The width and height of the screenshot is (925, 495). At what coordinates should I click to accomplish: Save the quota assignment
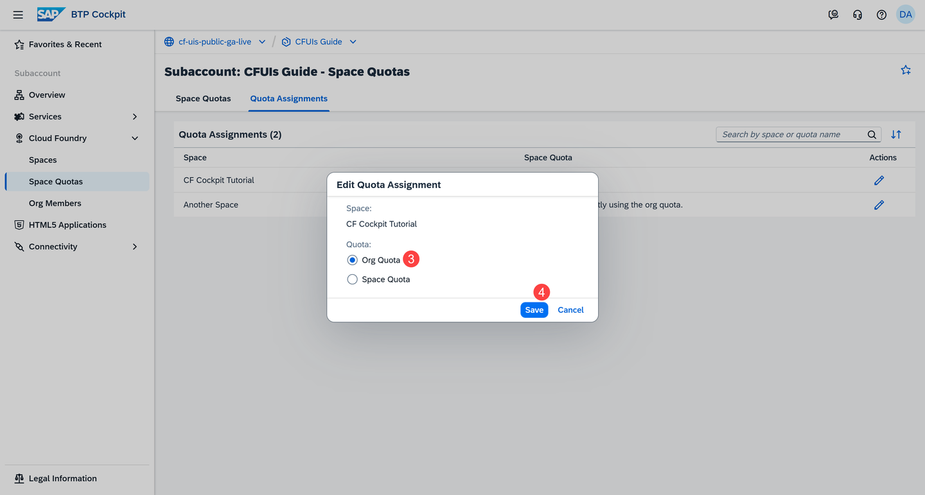point(534,310)
